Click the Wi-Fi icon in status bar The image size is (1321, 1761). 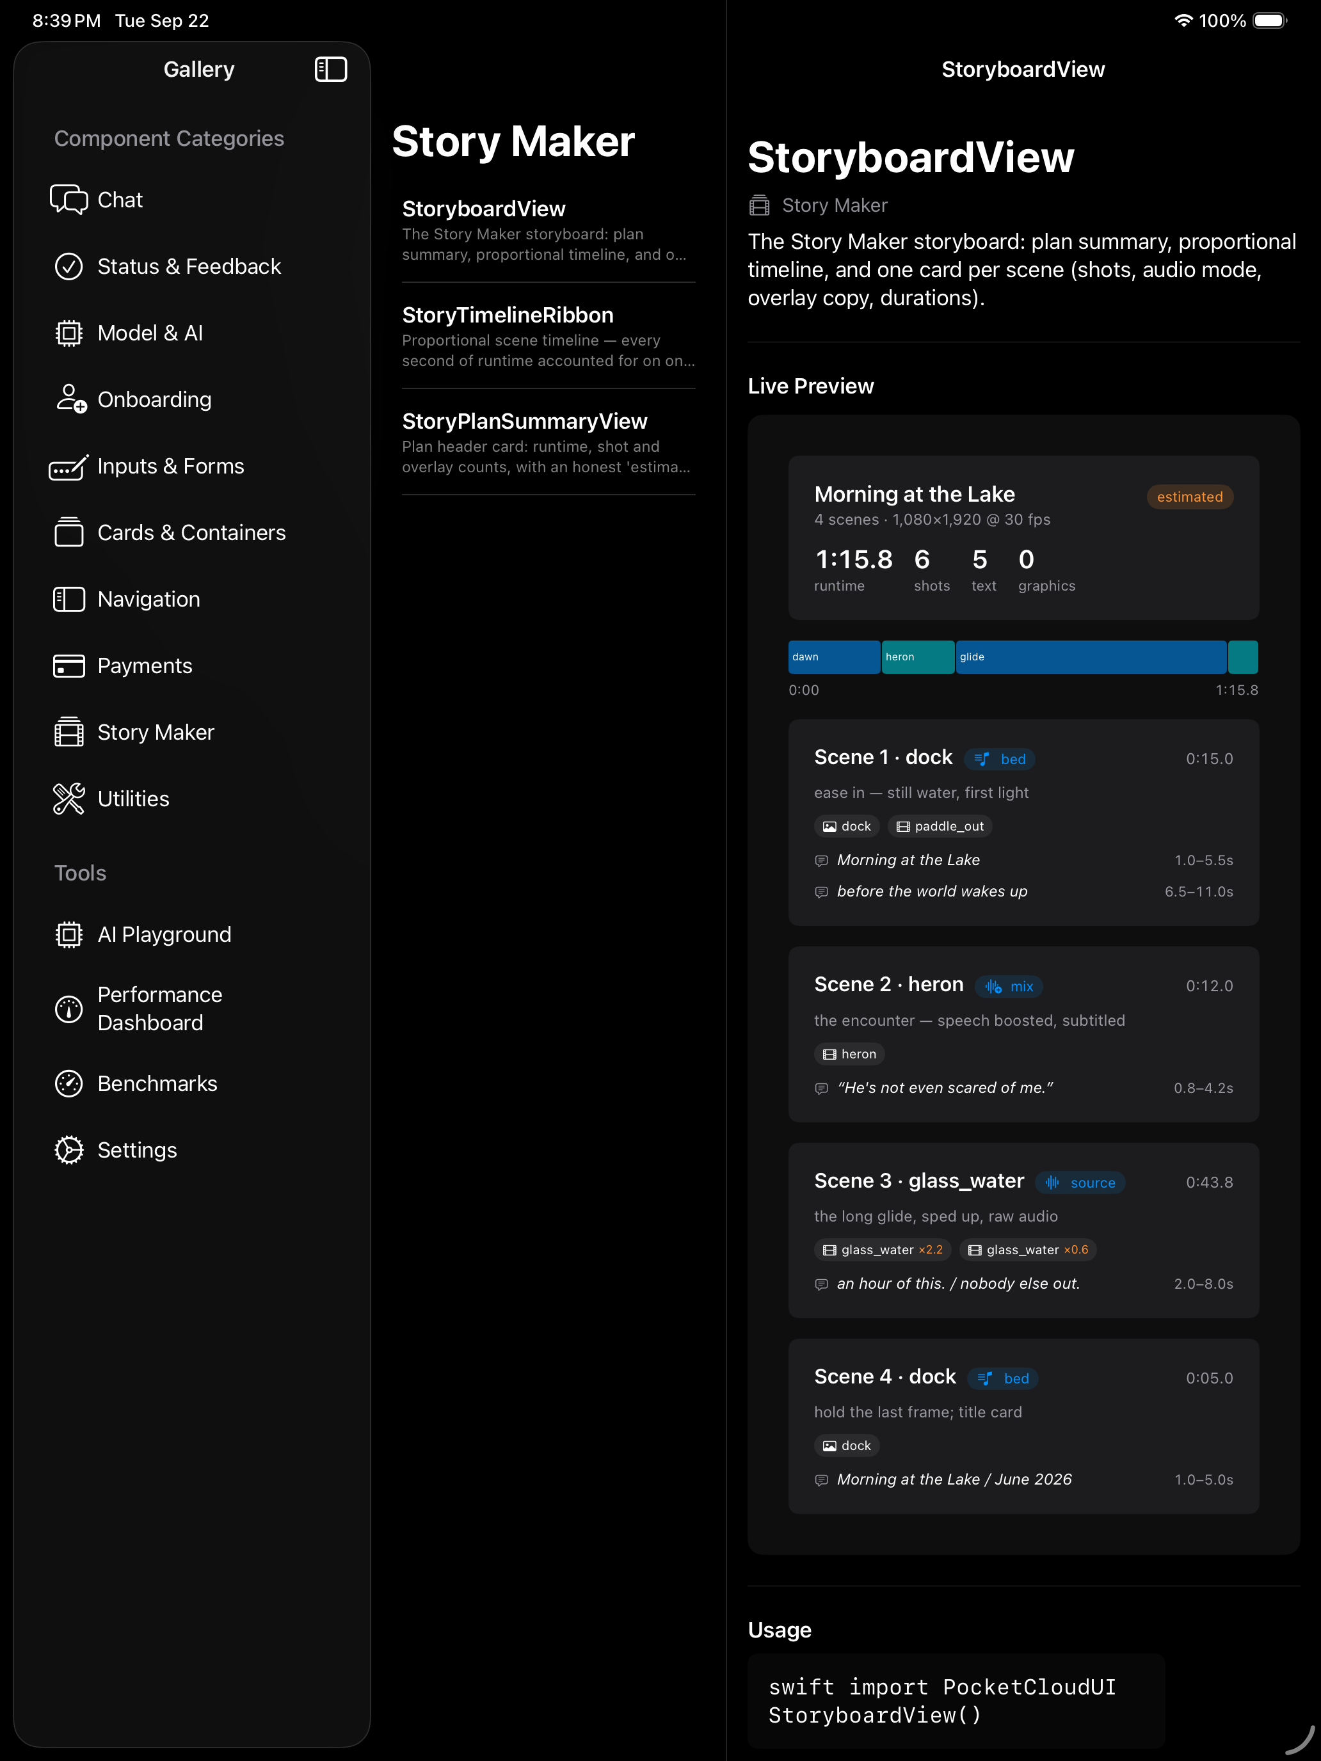[1183, 20]
